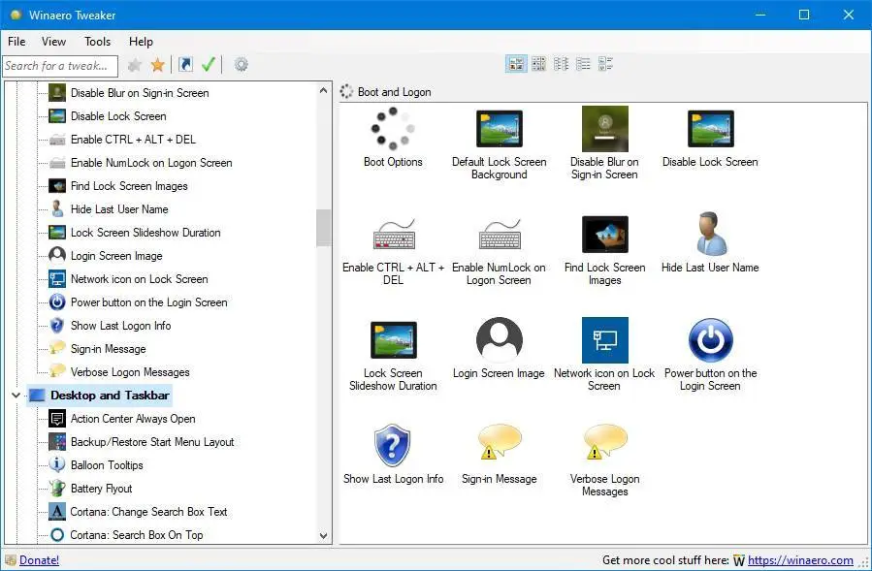Click the grey star toolbar icon
The image size is (872, 571).
[135, 65]
